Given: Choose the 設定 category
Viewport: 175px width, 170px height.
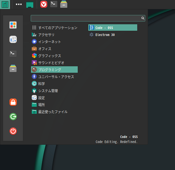Looking at the screenshot, I should (x=54, y=98).
